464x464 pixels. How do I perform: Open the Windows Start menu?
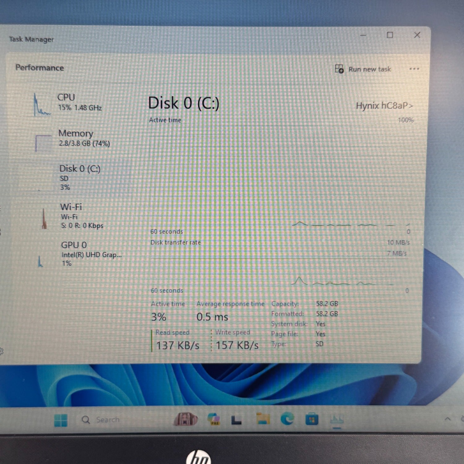click(61, 420)
